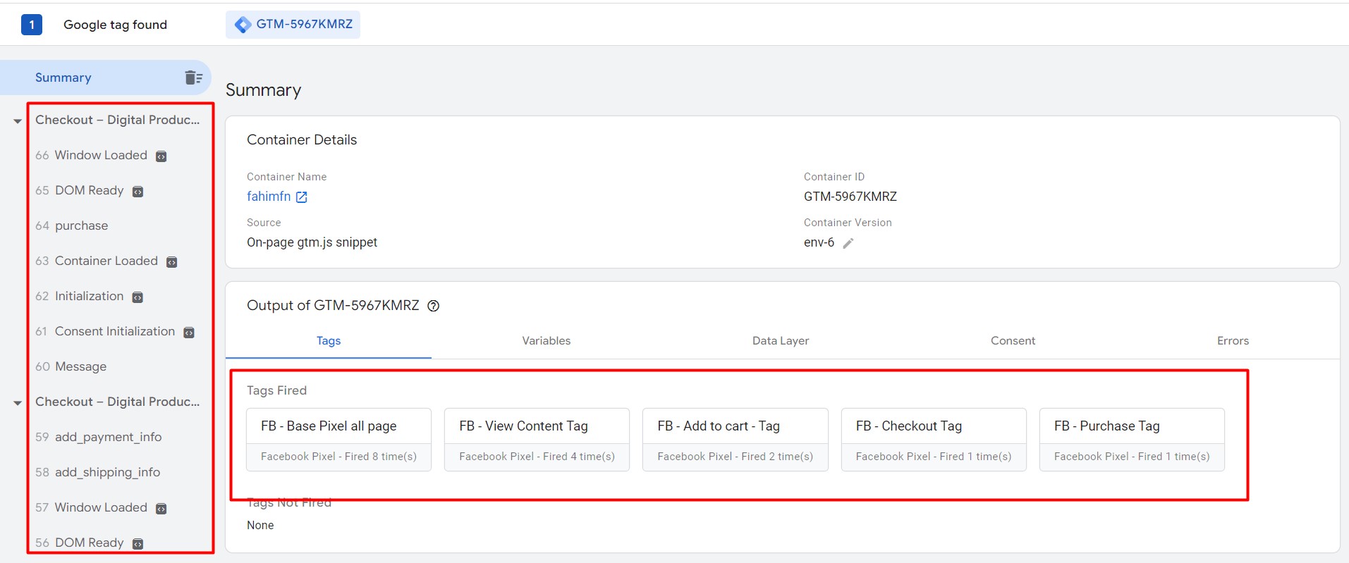Screen dimensions: 1349x563
Task: Click the help icon next to Output of GTM-5967KMRZ
Action: click(434, 306)
